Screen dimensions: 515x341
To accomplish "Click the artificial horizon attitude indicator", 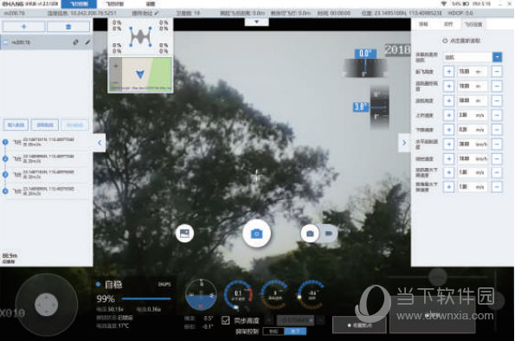I will 201,294.
